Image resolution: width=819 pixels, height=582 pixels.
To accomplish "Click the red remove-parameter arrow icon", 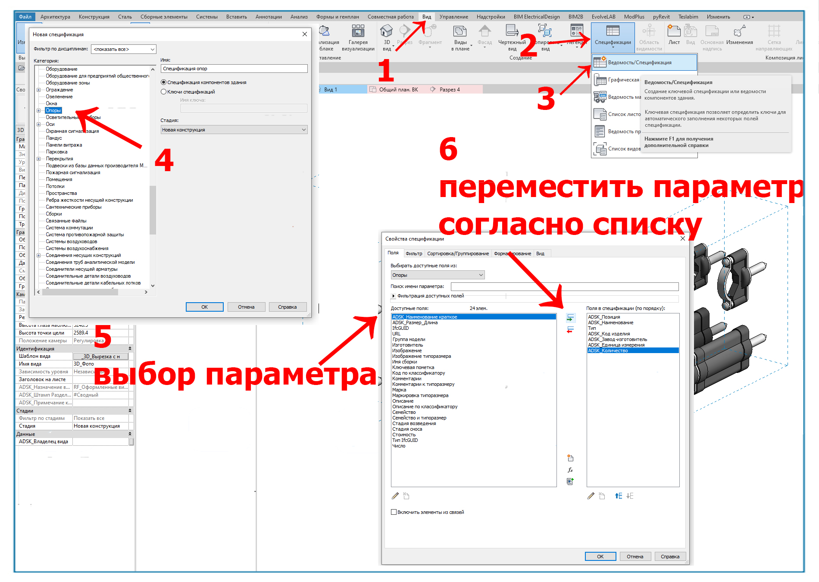I will coord(570,330).
